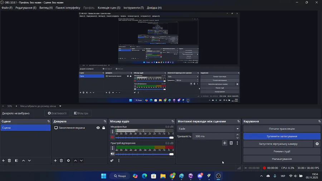
Task: Open the Інструменти (T) menu
Action: (133, 8)
